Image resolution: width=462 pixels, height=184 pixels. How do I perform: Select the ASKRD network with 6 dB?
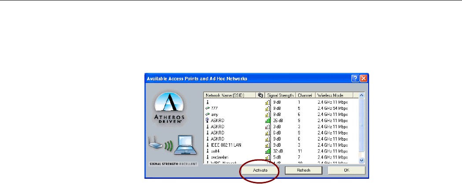click(x=218, y=133)
